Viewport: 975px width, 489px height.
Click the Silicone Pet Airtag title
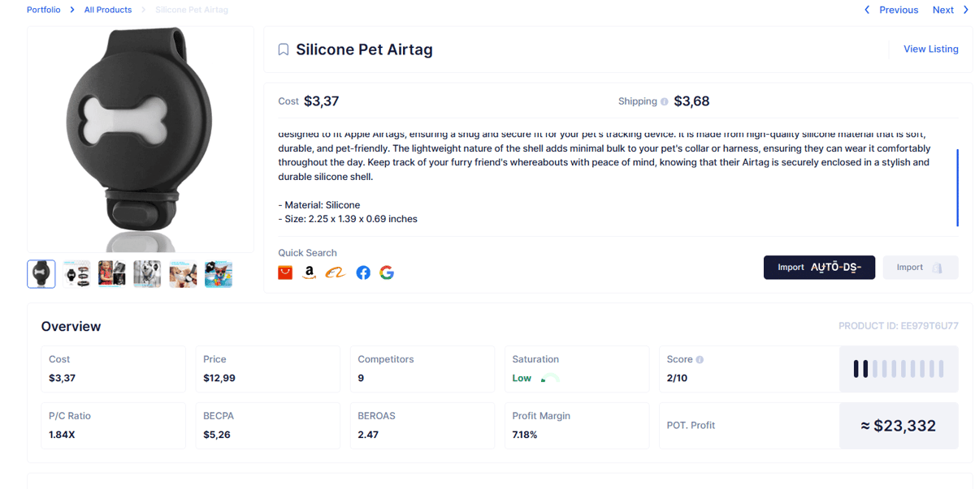[364, 49]
